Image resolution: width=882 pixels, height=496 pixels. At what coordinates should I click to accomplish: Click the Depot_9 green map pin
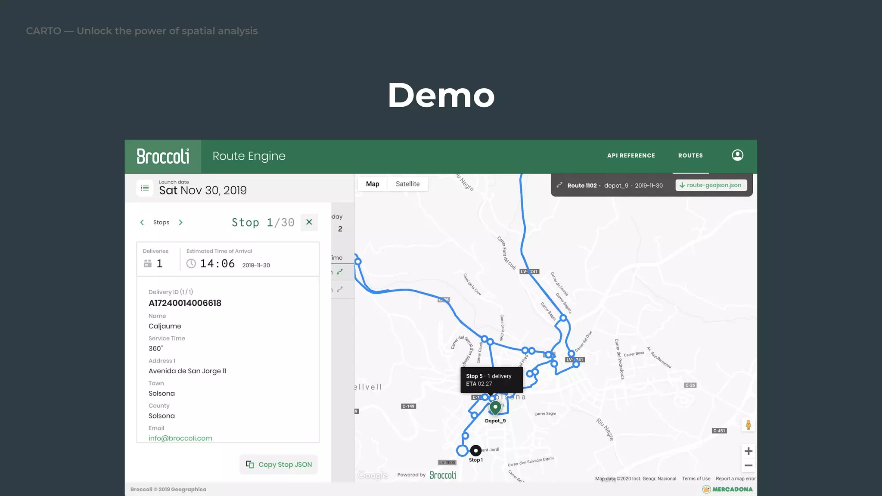click(495, 407)
